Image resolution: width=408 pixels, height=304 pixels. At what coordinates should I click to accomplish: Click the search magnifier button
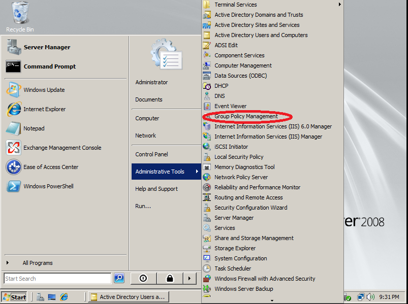pyautogui.click(x=119, y=278)
